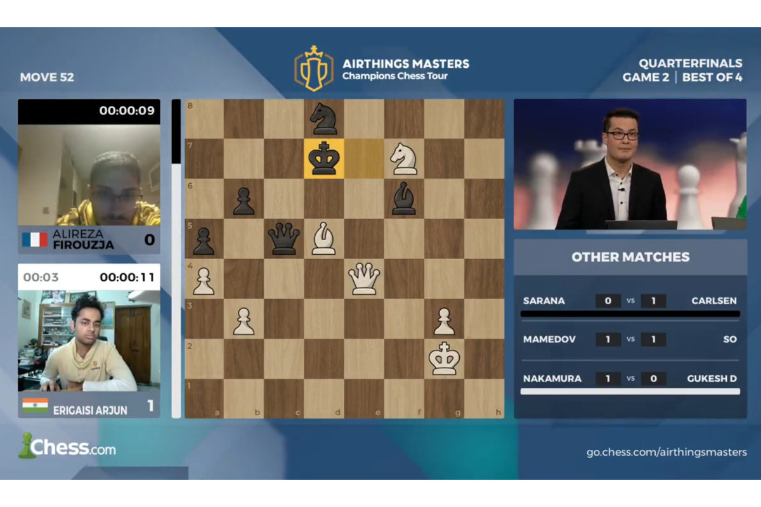
Task: Select the white king on g2
Action: click(444, 359)
